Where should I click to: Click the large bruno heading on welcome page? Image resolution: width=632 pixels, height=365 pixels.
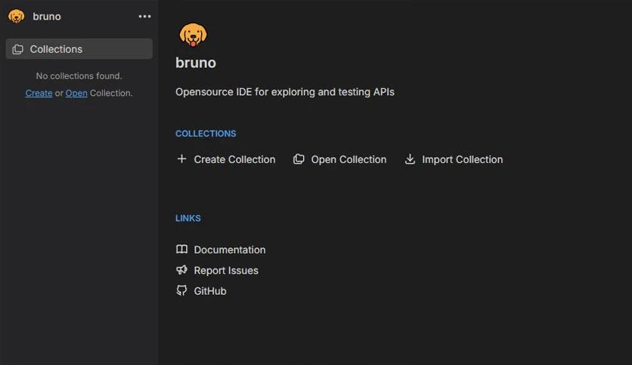pos(196,63)
